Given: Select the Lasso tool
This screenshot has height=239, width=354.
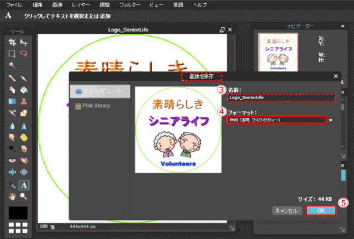Looking at the screenshot, I should [24, 53].
